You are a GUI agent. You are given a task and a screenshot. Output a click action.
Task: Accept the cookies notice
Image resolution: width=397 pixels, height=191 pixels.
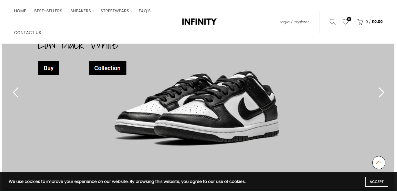(x=377, y=181)
